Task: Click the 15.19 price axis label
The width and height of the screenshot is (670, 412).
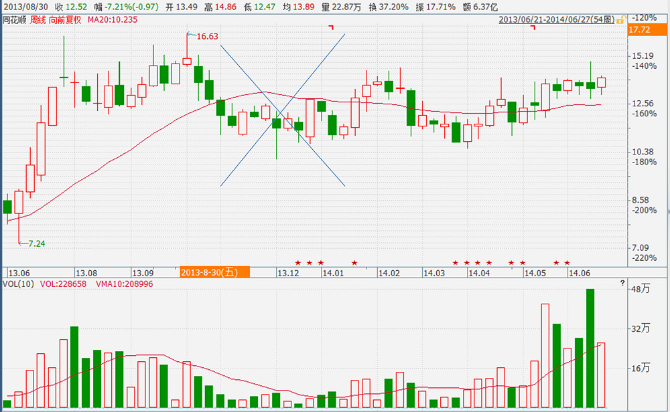Action: coord(643,56)
